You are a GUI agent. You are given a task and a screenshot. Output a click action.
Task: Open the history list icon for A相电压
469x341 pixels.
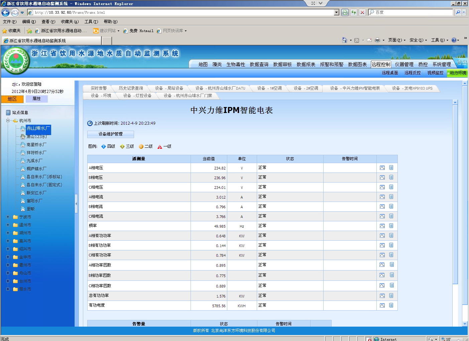click(x=391, y=167)
